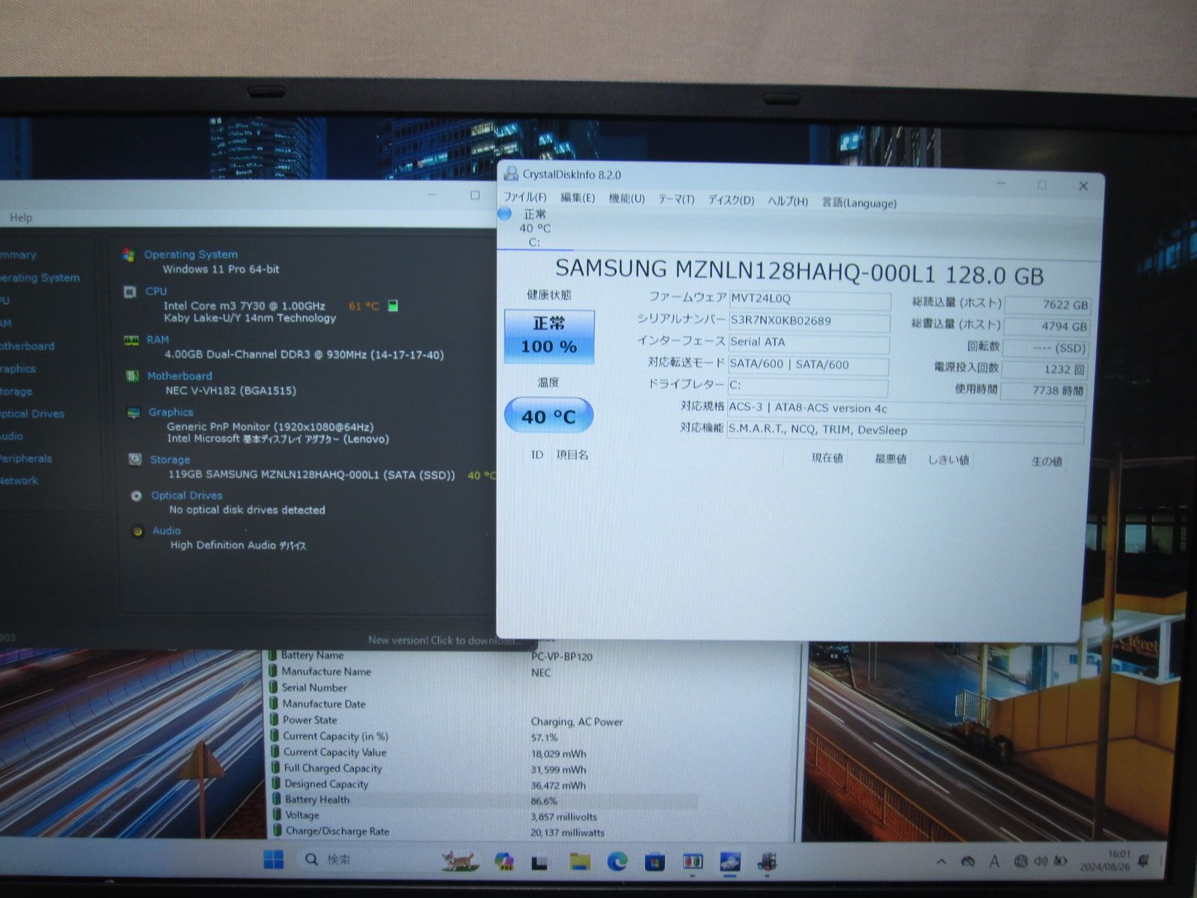Click the hard drive icon beside Storage
This screenshot has height=898, width=1197.
(135, 459)
